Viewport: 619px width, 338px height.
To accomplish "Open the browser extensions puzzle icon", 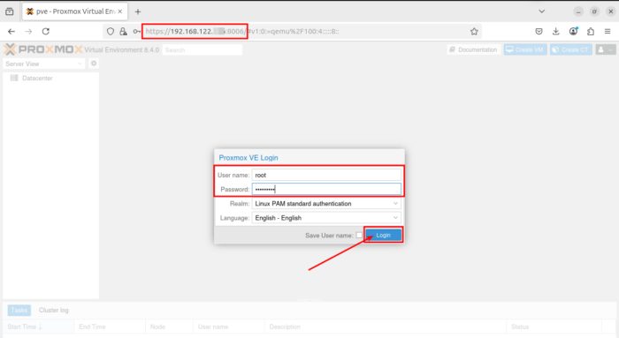I will point(591,32).
